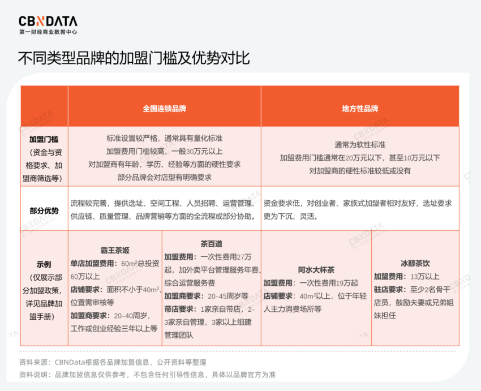Click the CBNData logo at top left
This screenshot has height=391, width=481.
click(48, 21)
